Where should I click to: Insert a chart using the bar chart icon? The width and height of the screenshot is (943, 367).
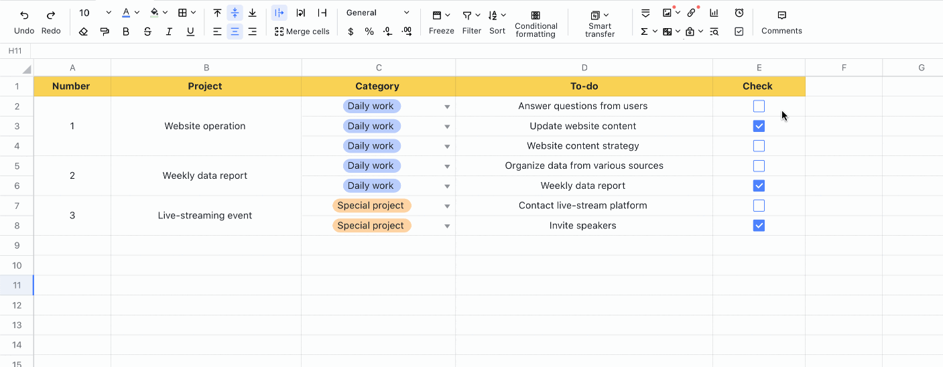pos(714,13)
